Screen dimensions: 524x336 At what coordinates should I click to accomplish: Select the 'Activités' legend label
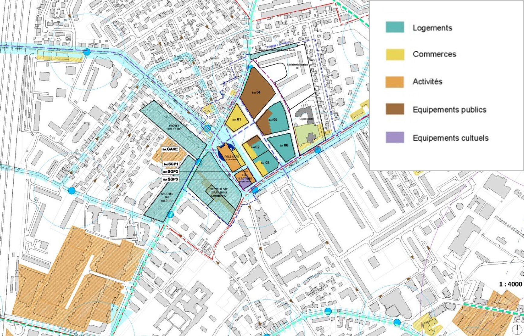pyautogui.click(x=427, y=81)
